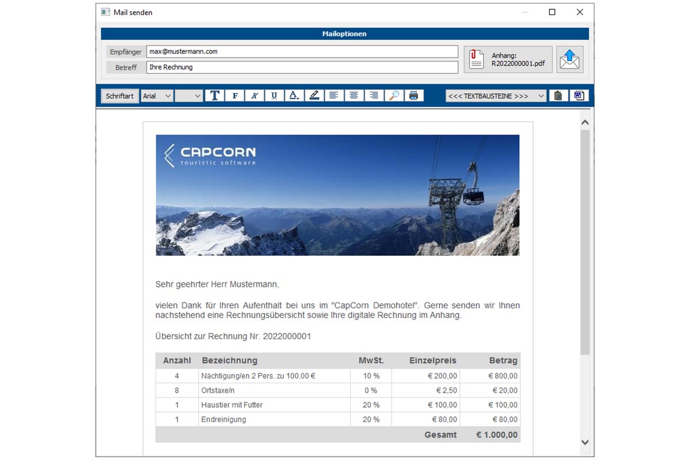Click the Empfänger email input field
This screenshot has width=690, height=460.
click(302, 52)
